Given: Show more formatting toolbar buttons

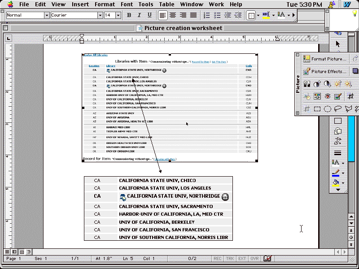Looking at the screenshot, I should tap(294, 15).
